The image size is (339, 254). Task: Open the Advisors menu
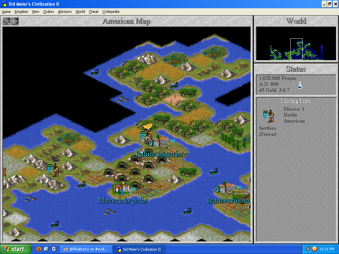click(x=65, y=12)
